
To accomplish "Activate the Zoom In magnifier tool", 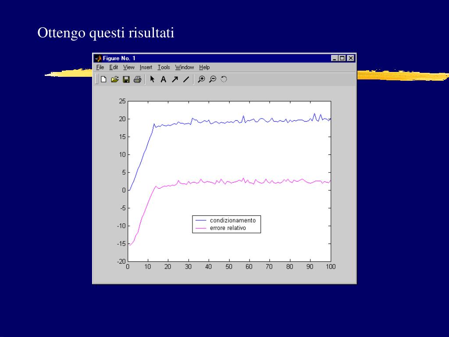I will [201, 79].
